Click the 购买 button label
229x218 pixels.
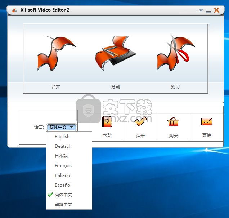click(174, 135)
